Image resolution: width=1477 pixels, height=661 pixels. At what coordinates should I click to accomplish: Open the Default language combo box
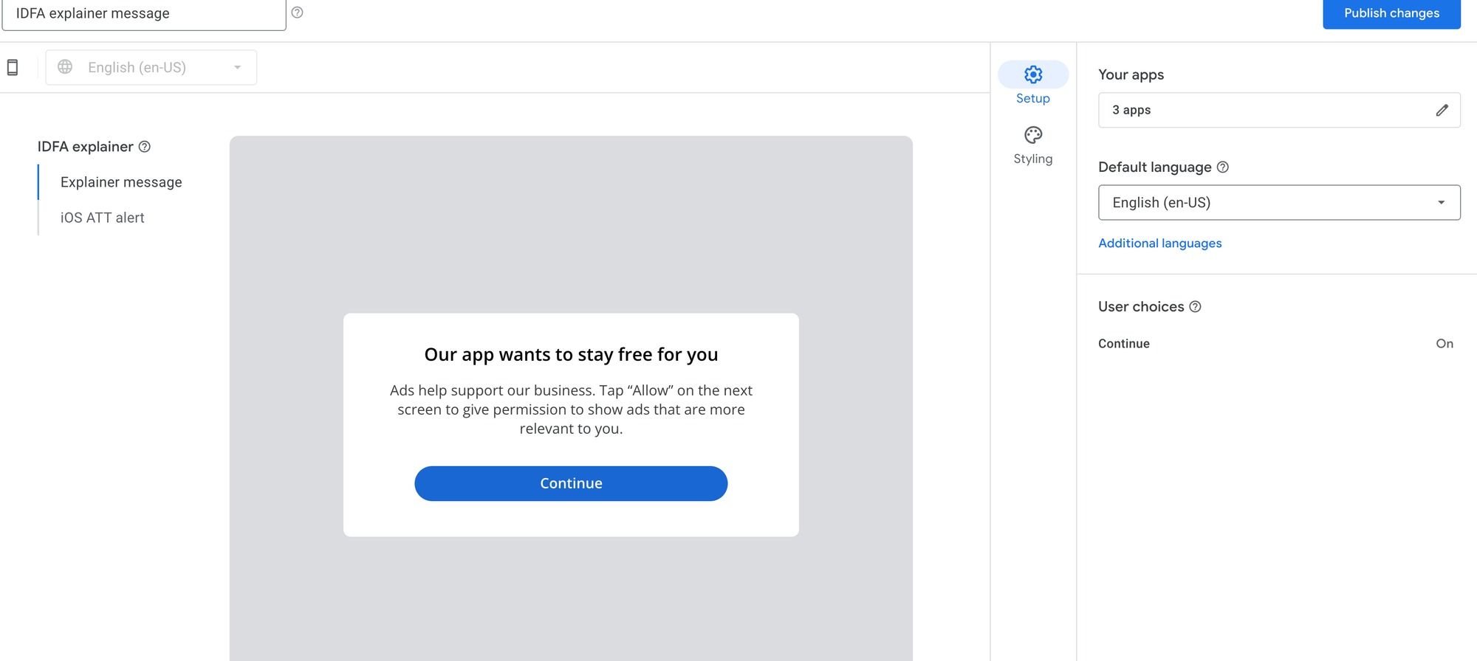(x=1279, y=203)
